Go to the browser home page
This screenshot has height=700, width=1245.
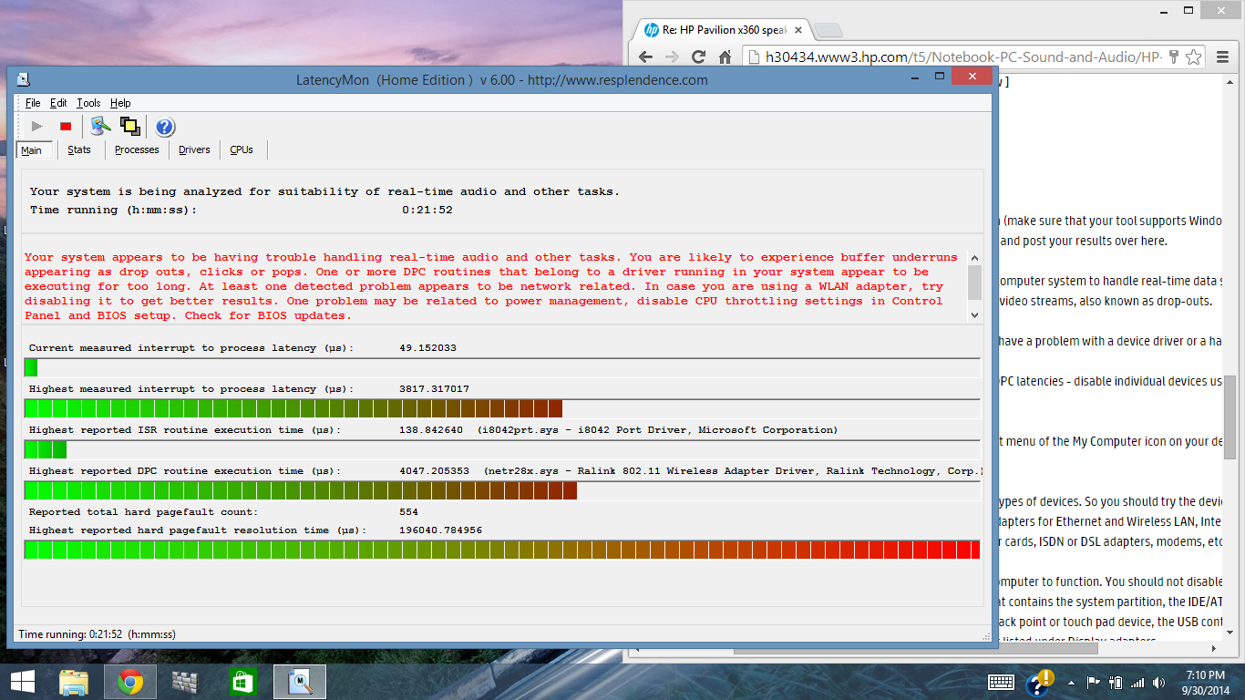[x=725, y=56]
